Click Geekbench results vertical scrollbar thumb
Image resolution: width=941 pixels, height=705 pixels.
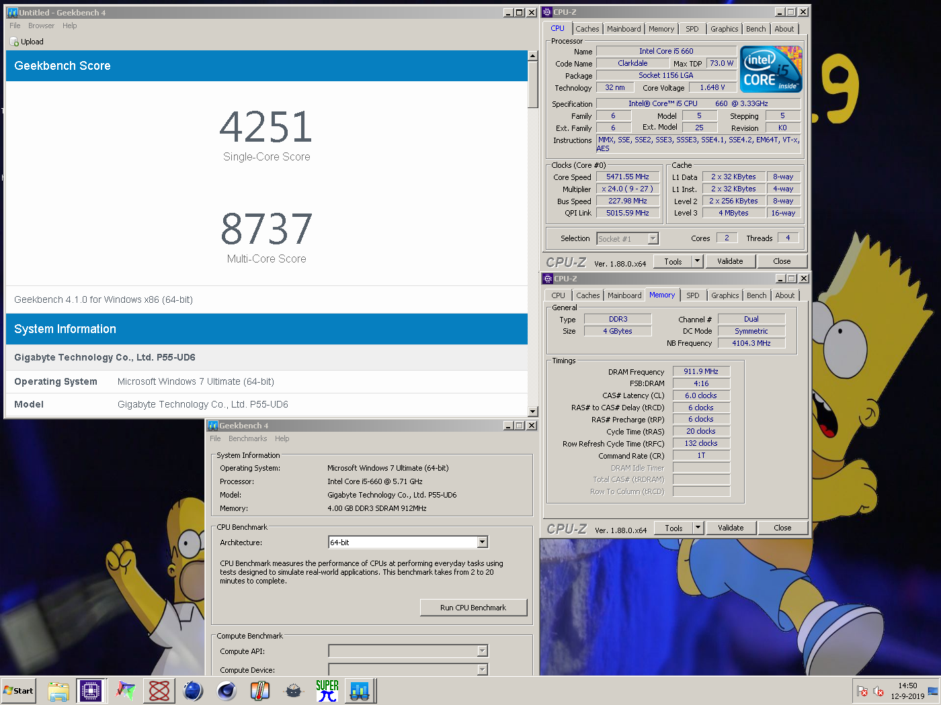click(x=533, y=85)
